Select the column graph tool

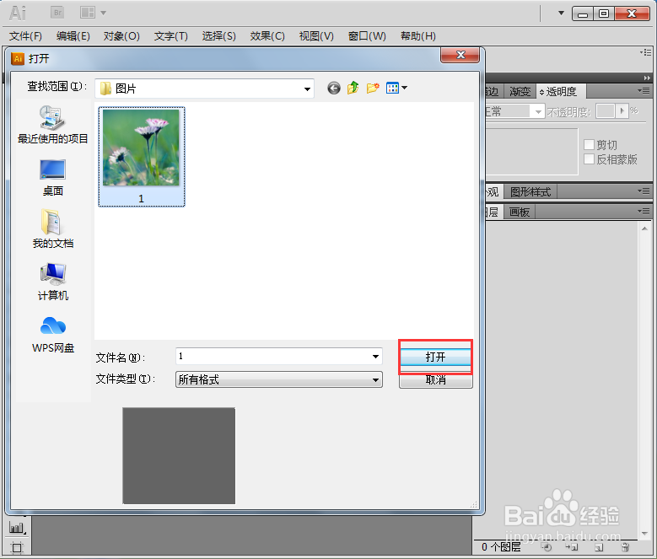(16, 528)
